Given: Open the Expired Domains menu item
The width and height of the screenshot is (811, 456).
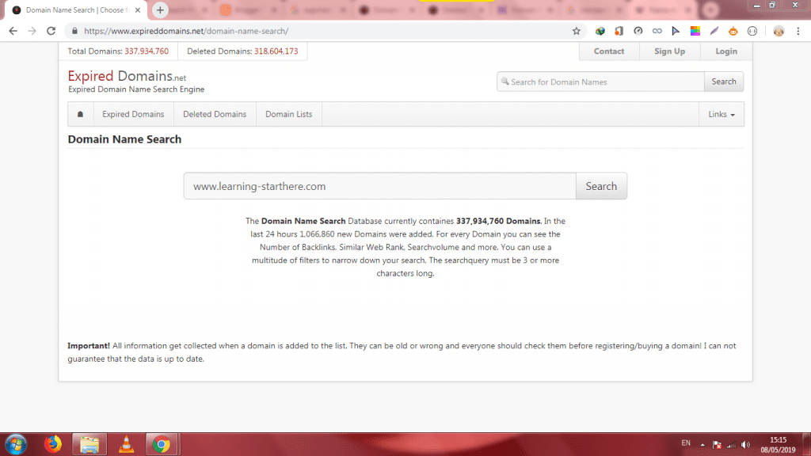Looking at the screenshot, I should point(133,114).
